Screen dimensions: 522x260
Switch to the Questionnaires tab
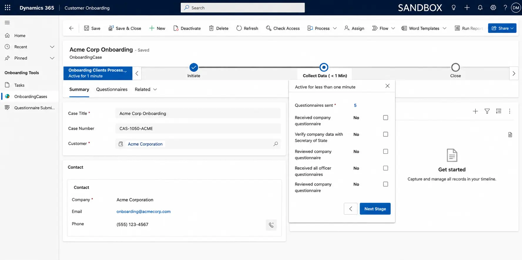(x=112, y=89)
